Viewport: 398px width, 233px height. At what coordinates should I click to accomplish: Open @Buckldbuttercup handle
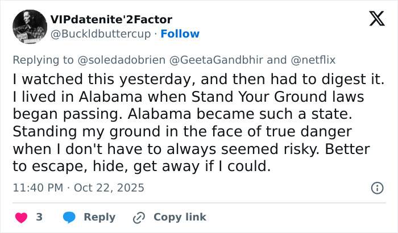101,34
